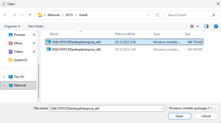Click the pin icon beside Music
Image resolution: width=221 pixels, height=123 pixels.
click(34, 43)
